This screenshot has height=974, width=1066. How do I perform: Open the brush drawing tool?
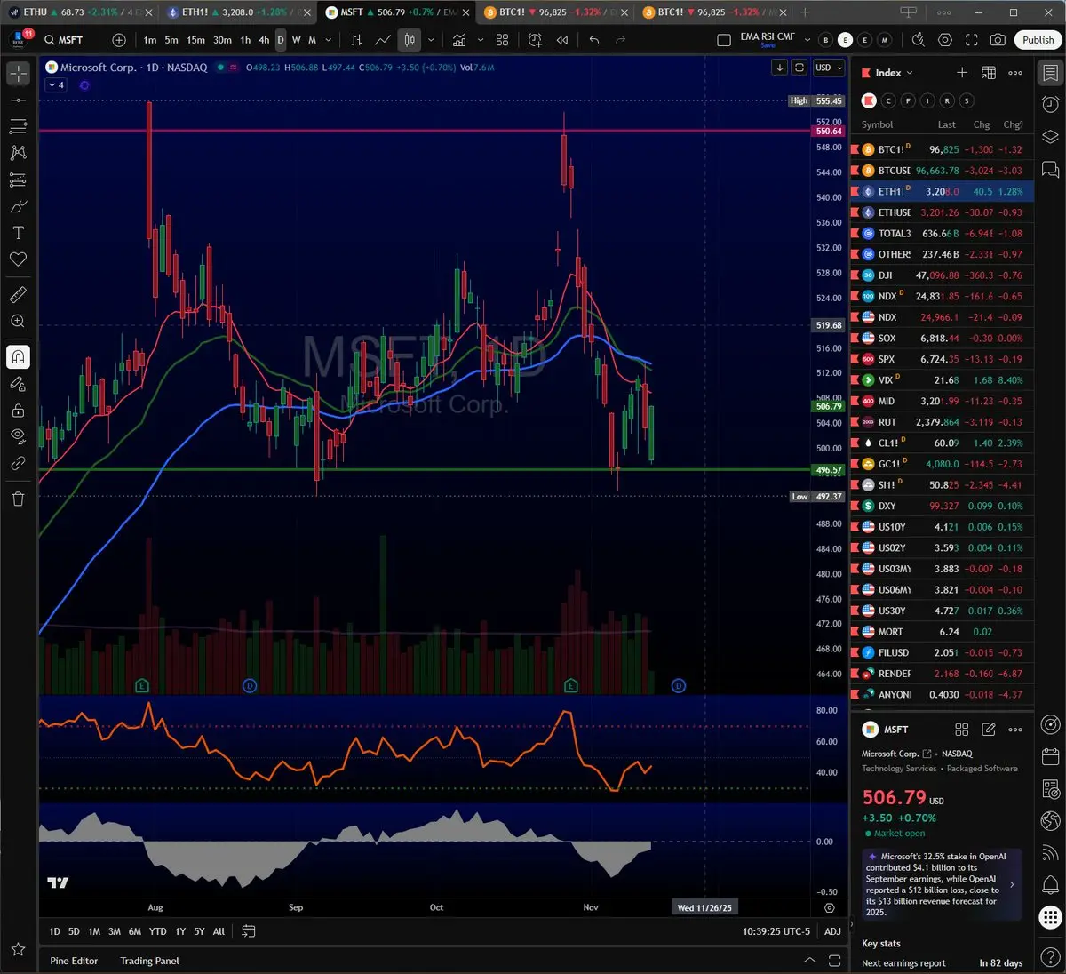[x=18, y=206]
